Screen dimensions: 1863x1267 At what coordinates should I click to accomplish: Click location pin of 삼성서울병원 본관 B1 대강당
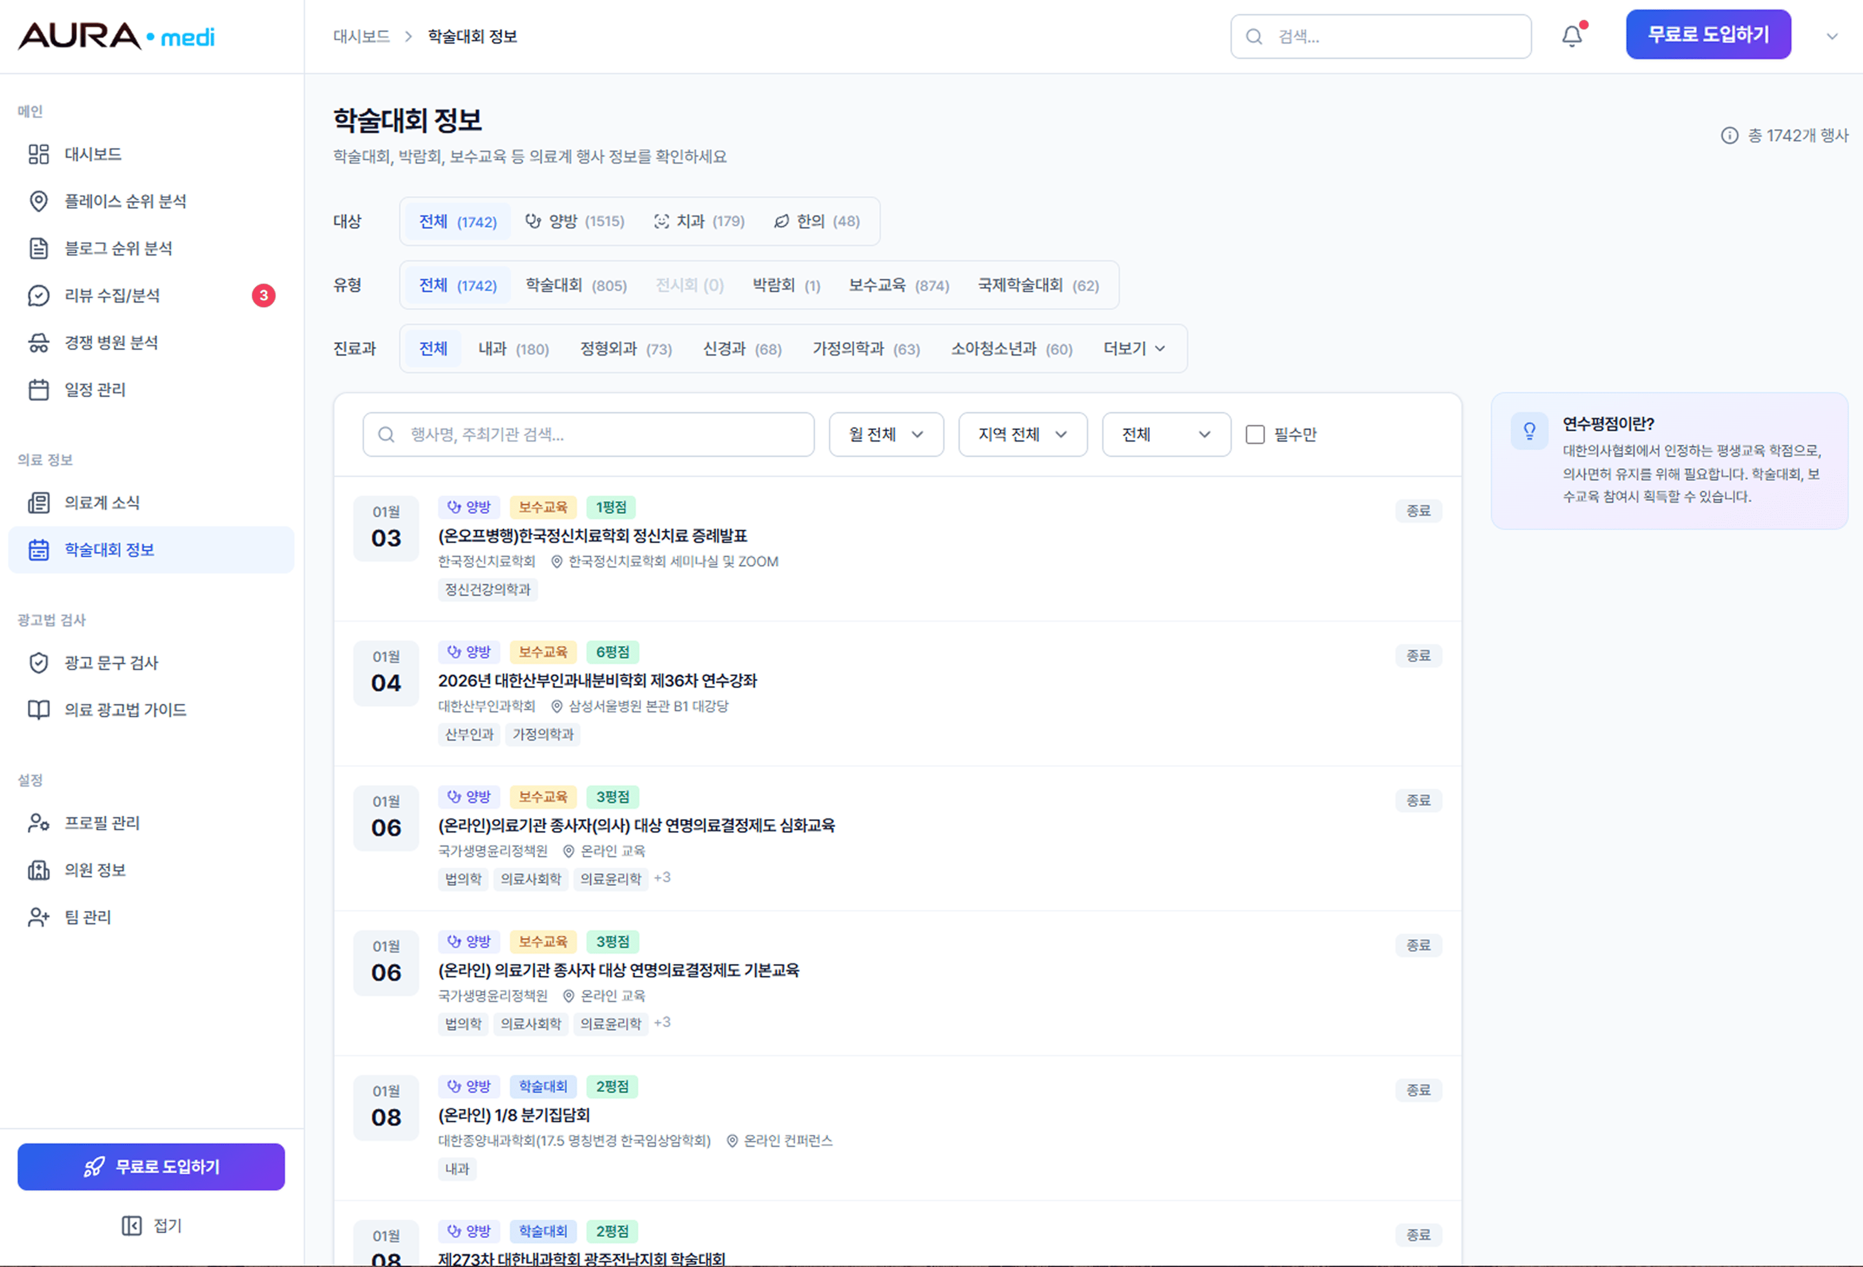coord(557,706)
